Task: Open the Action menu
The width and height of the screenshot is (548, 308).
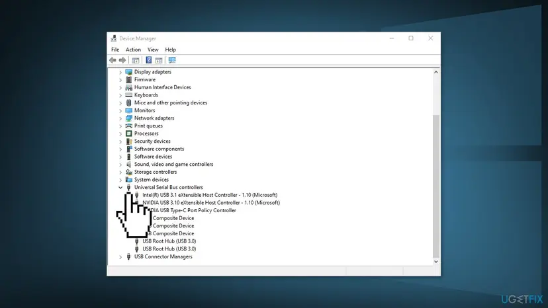Action: tap(133, 50)
